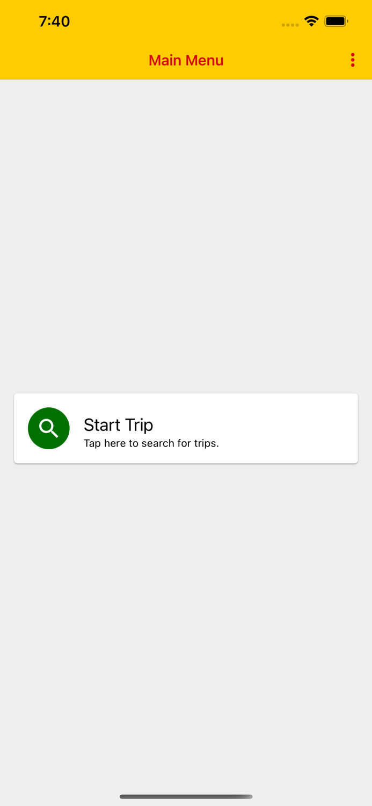
Task: Tap the yellow header bar left of title
Action: pos(74,60)
